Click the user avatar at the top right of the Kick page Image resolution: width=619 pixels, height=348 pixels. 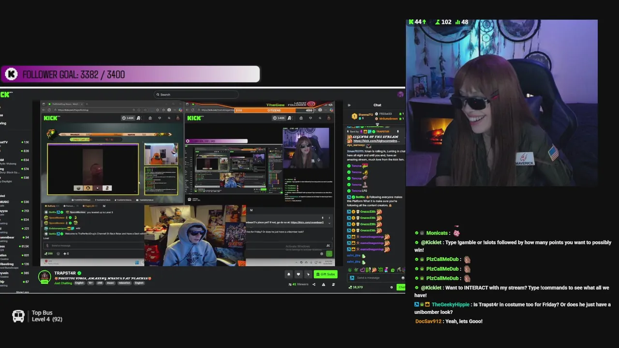[400, 95]
